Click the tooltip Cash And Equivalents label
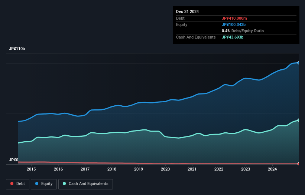305x195 pixels. 196,37
